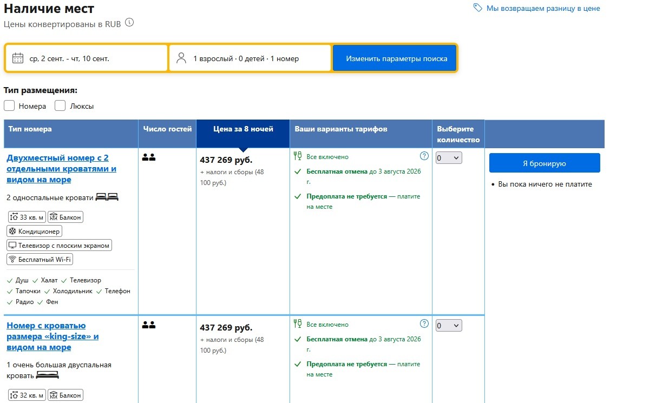The width and height of the screenshot is (656, 403).
Task: Click Вы пока ничего не платите text
Action: 545,184
